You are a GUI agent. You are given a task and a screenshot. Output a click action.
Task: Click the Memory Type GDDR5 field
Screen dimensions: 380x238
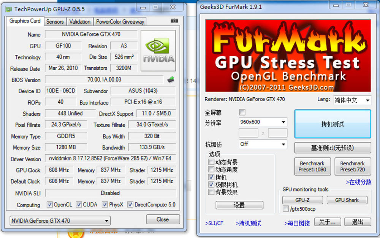66,136
